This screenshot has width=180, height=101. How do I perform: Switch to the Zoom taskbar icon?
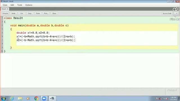coord(44,98)
